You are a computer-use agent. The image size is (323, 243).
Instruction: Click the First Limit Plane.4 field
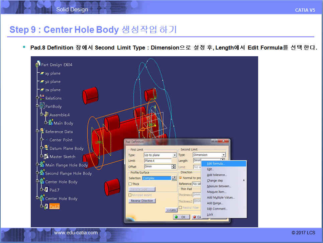coord(157,161)
